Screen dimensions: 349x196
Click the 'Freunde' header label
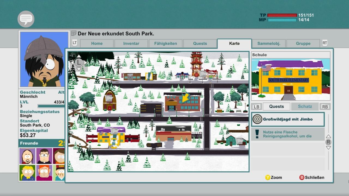pyautogui.click(x=29, y=143)
